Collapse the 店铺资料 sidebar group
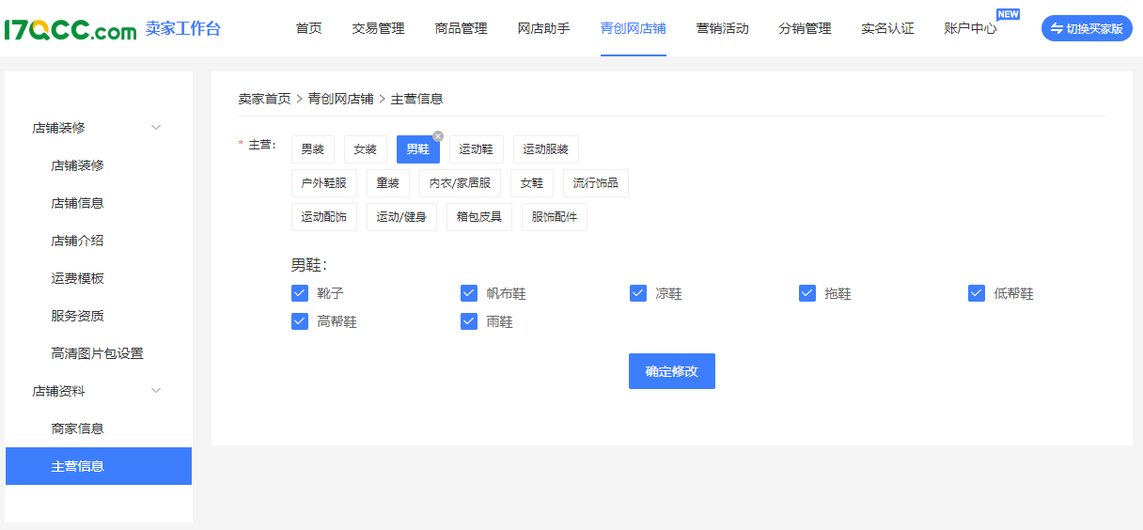The image size is (1143, 530). pos(156,391)
